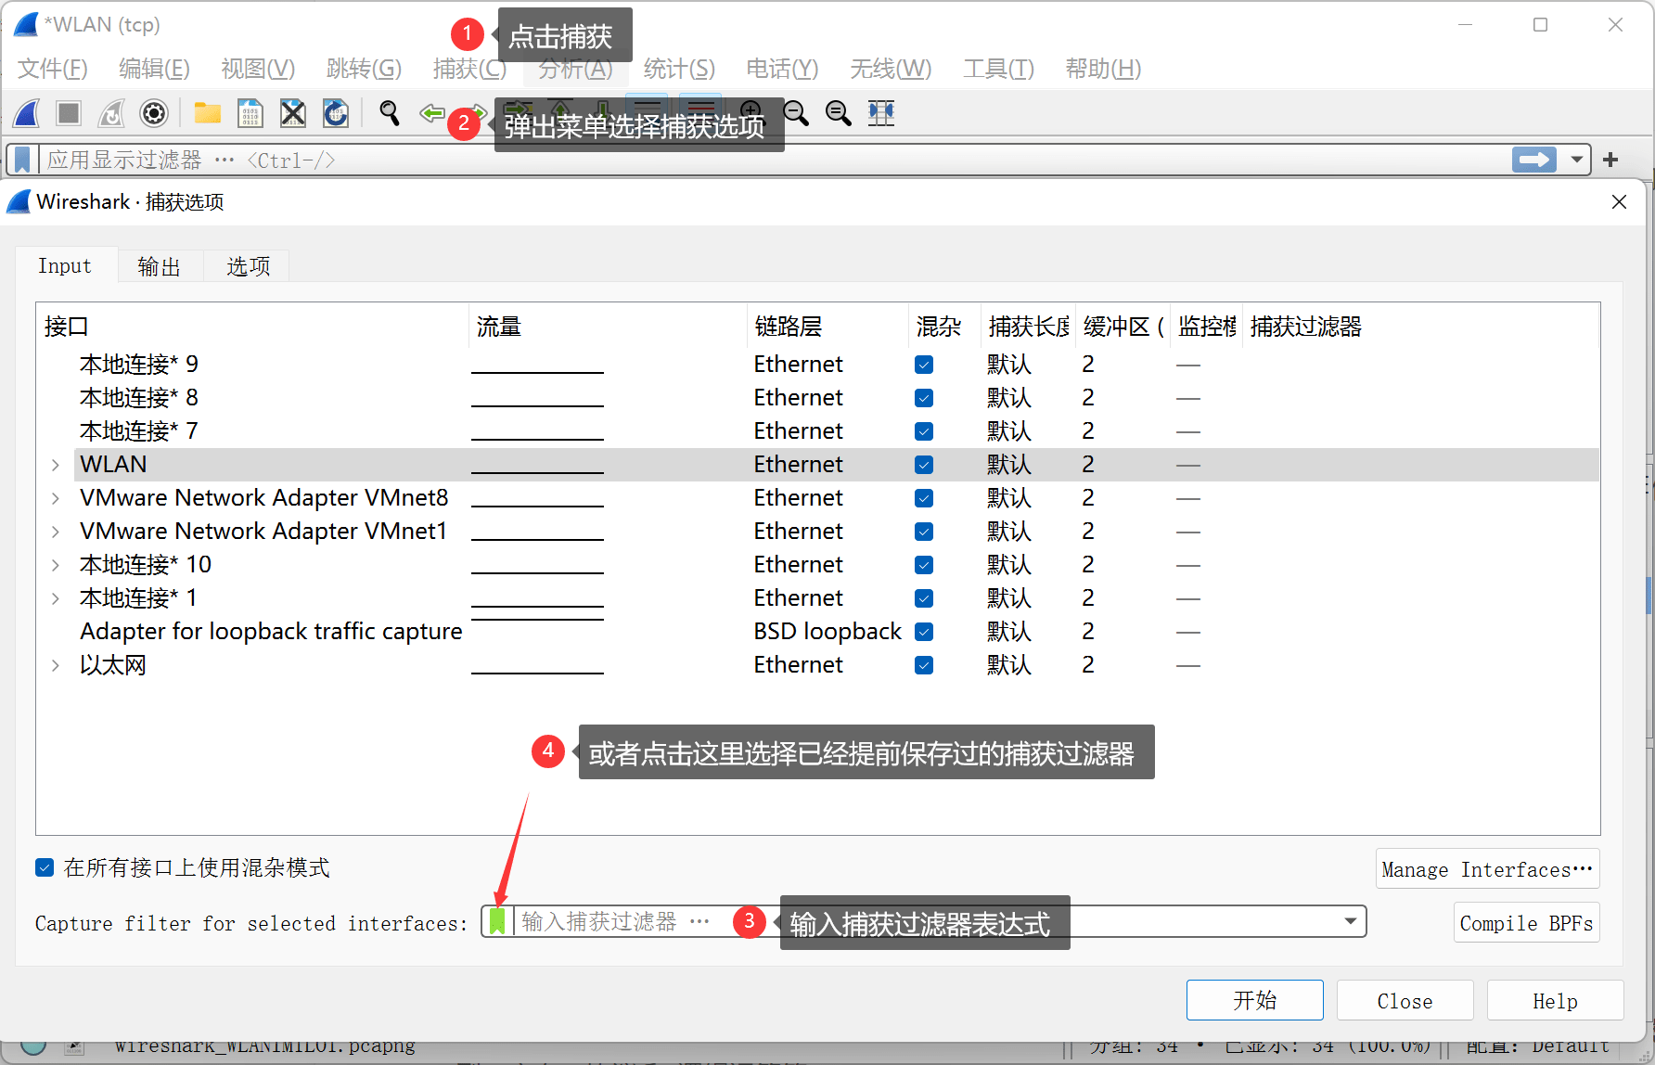Switch to the 选项 tab

[248, 266]
